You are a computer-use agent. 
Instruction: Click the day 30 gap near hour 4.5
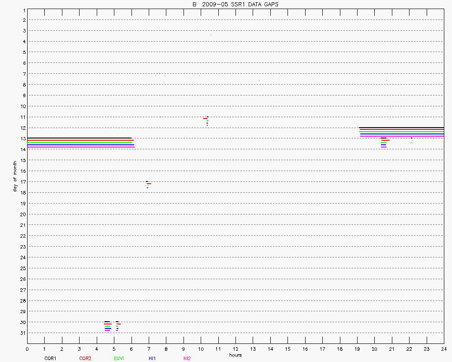point(107,326)
